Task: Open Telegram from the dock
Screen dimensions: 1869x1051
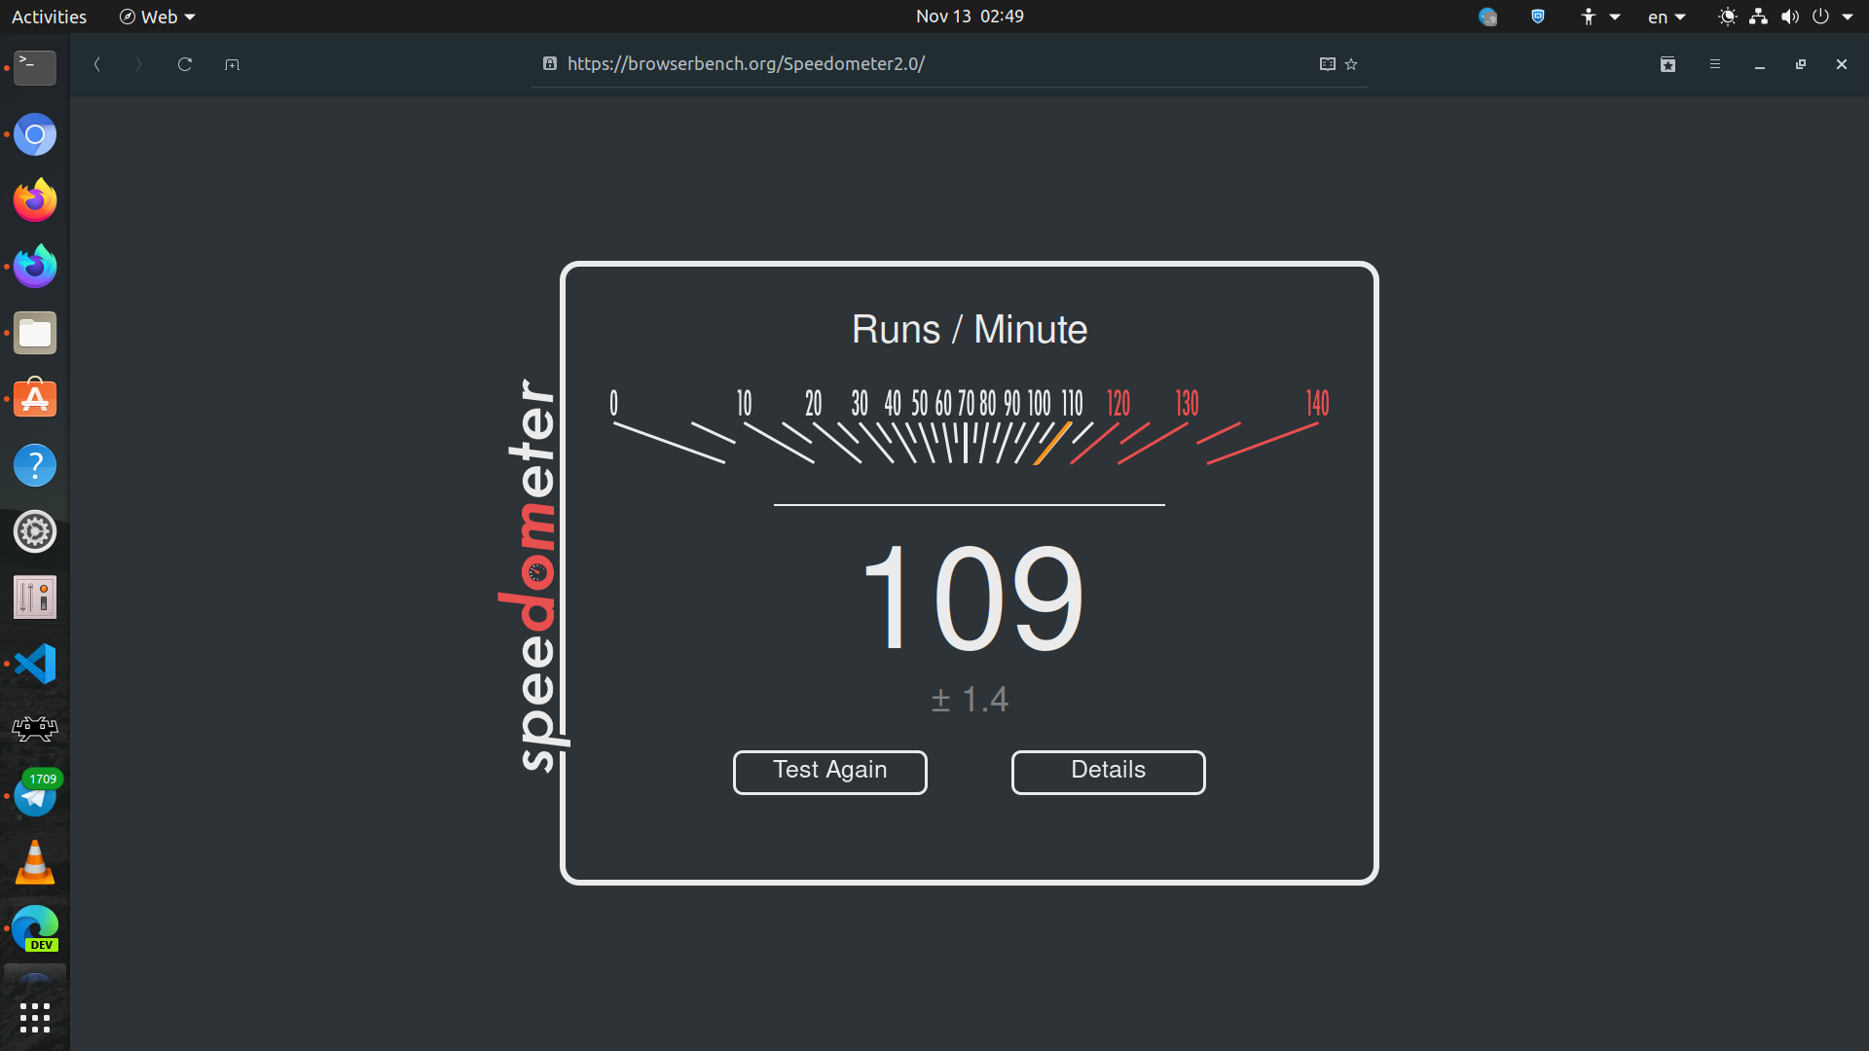Action: pyautogui.click(x=35, y=796)
